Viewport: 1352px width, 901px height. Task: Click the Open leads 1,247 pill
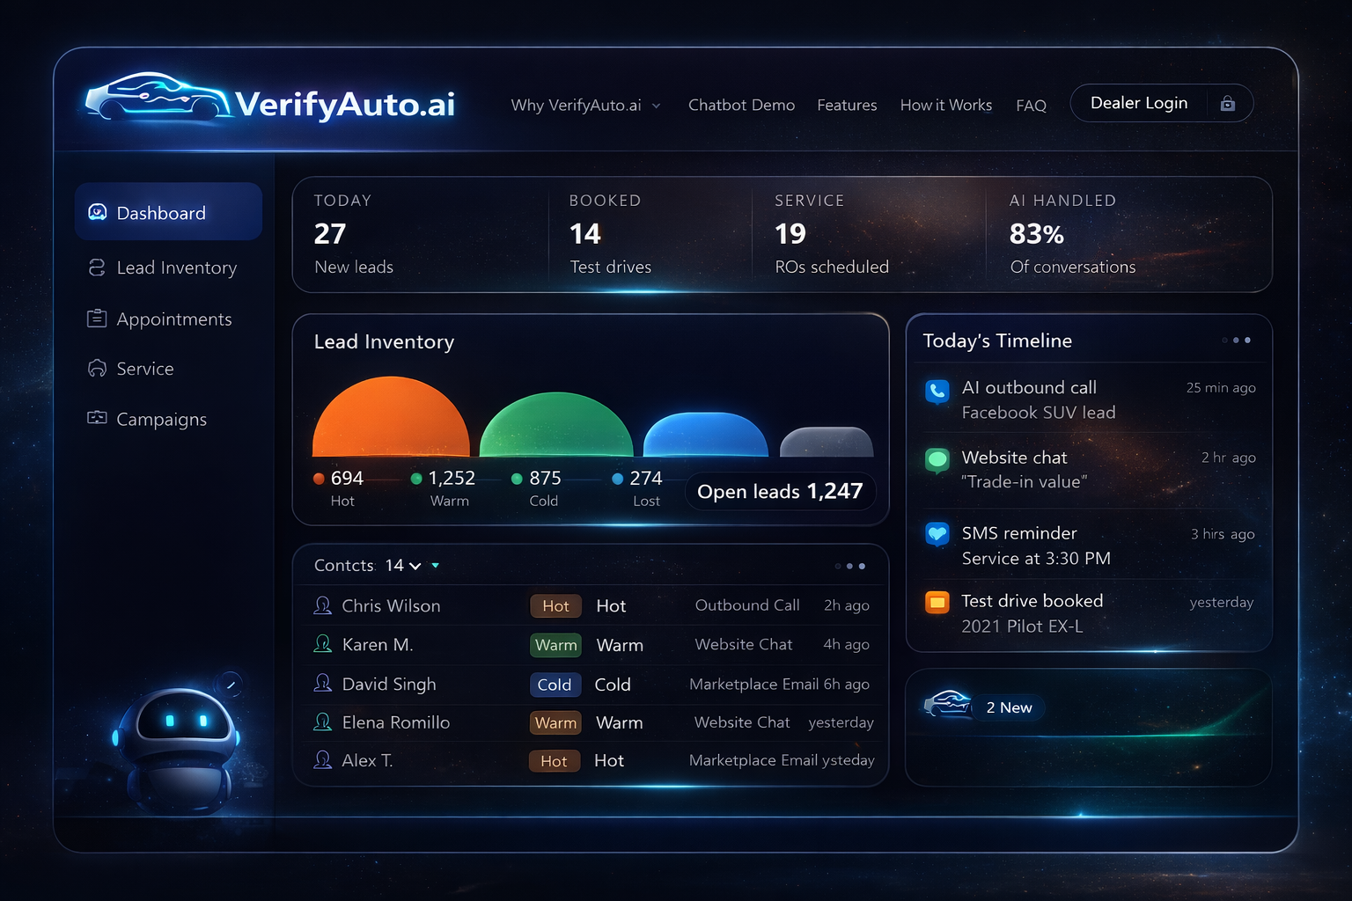(780, 491)
